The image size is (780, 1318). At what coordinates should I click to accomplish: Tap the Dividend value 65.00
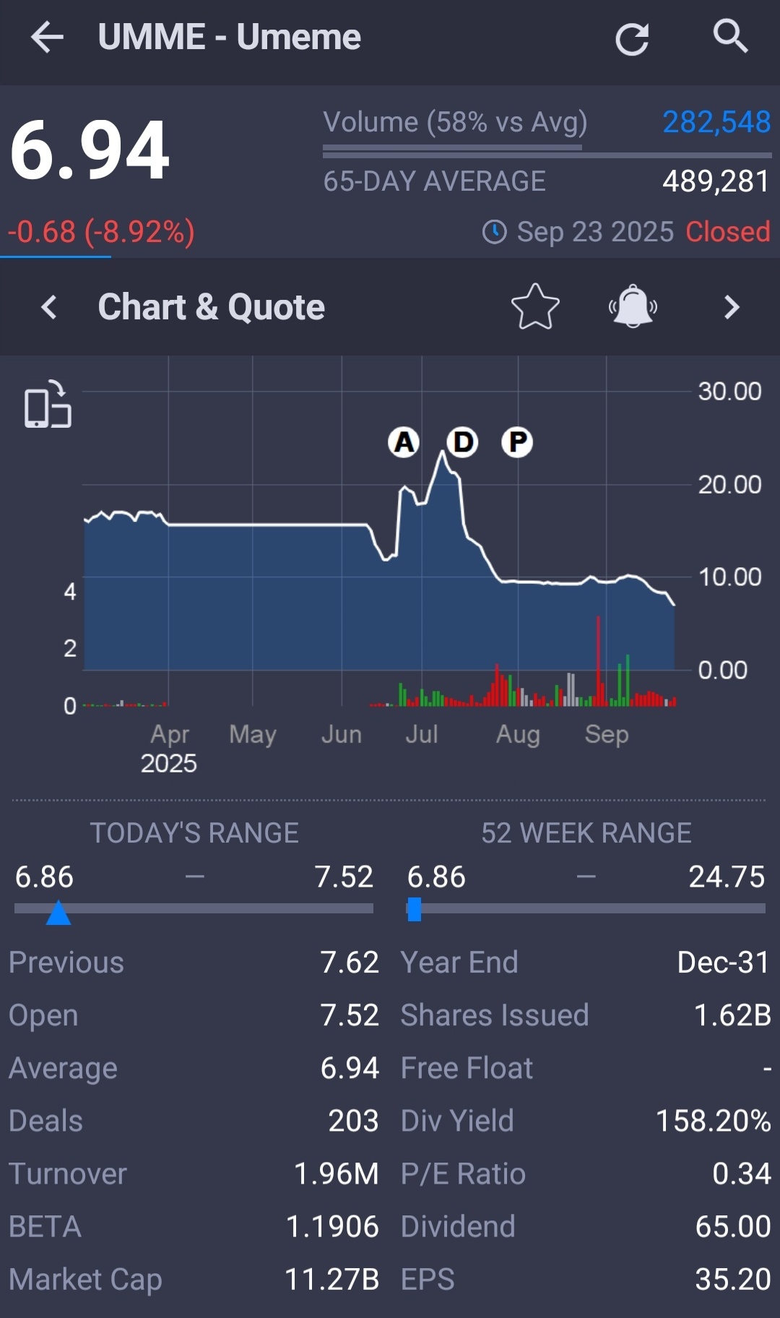pos(733,1226)
